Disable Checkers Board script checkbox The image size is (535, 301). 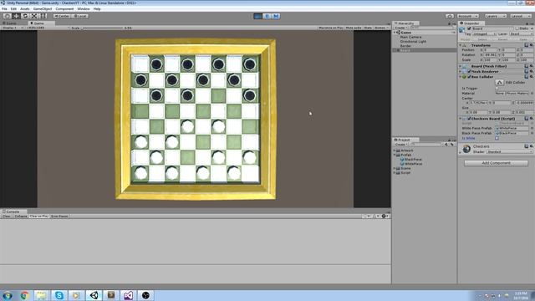pos(469,119)
